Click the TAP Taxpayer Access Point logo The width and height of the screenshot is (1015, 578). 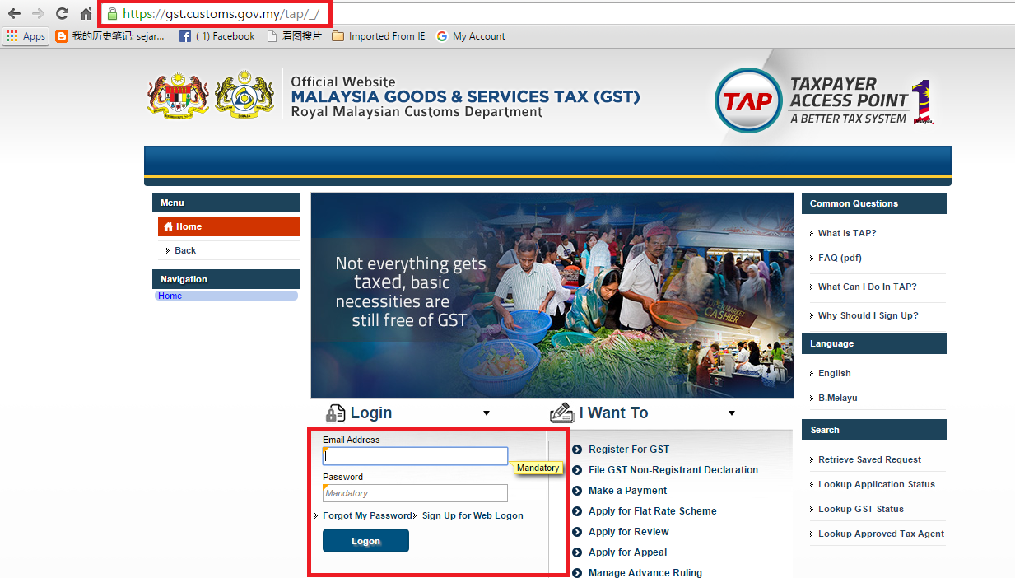[x=823, y=100]
